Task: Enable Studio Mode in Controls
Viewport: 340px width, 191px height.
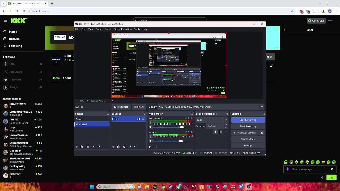Action: pyautogui.click(x=248, y=139)
